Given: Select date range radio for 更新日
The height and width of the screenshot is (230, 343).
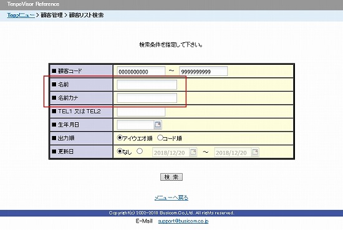Looking at the screenshot, I should [x=140, y=151].
